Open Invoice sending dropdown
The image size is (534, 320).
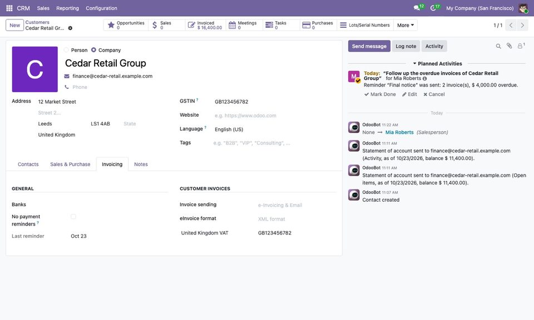(296, 205)
